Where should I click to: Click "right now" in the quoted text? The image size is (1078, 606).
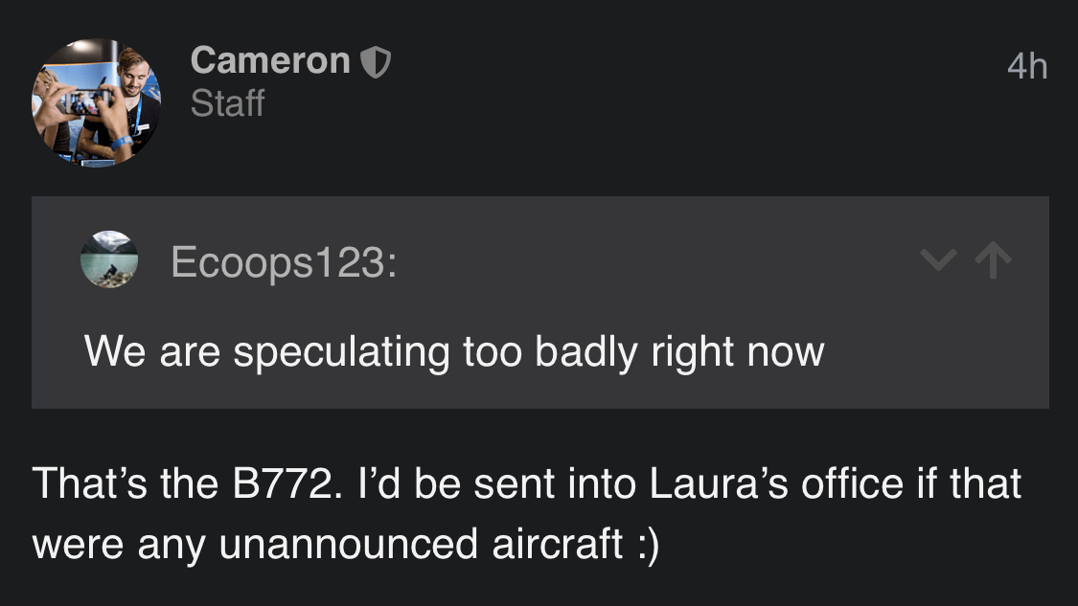737,351
